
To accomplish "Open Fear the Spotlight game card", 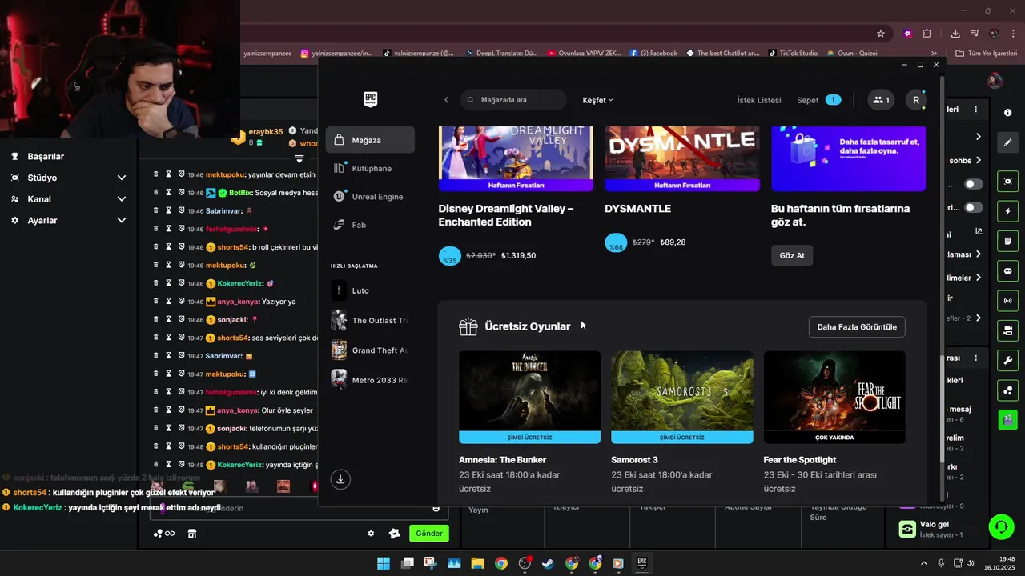I will point(834,422).
